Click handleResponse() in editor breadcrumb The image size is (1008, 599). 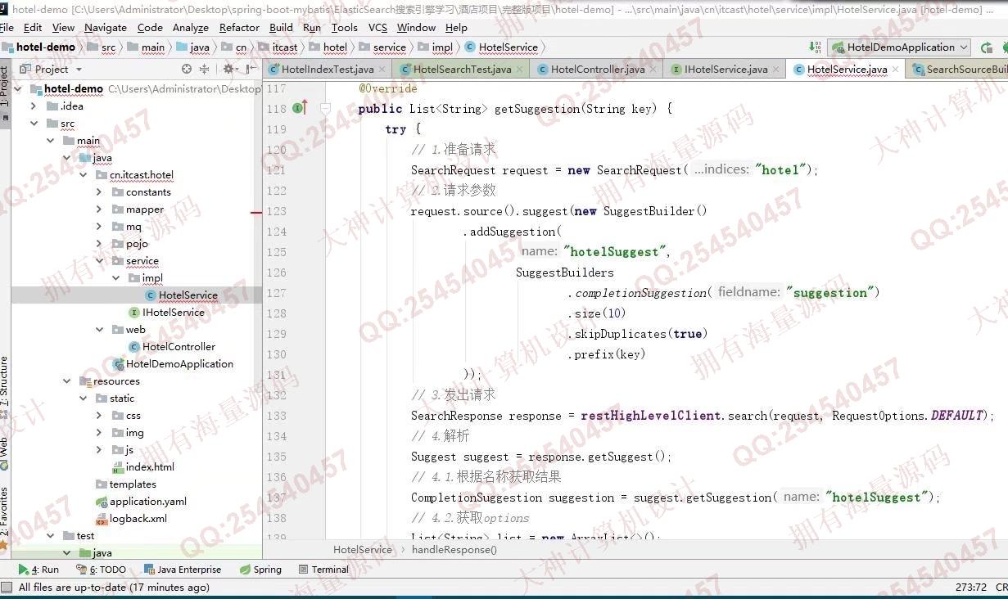tap(454, 550)
